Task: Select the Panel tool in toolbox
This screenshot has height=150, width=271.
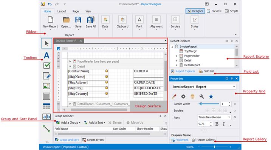Action: (x=46, y=96)
